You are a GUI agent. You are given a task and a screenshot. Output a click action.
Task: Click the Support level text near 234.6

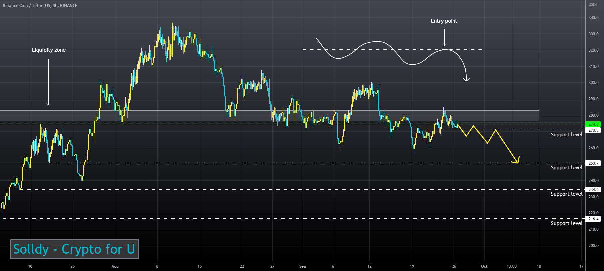coord(566,194)
